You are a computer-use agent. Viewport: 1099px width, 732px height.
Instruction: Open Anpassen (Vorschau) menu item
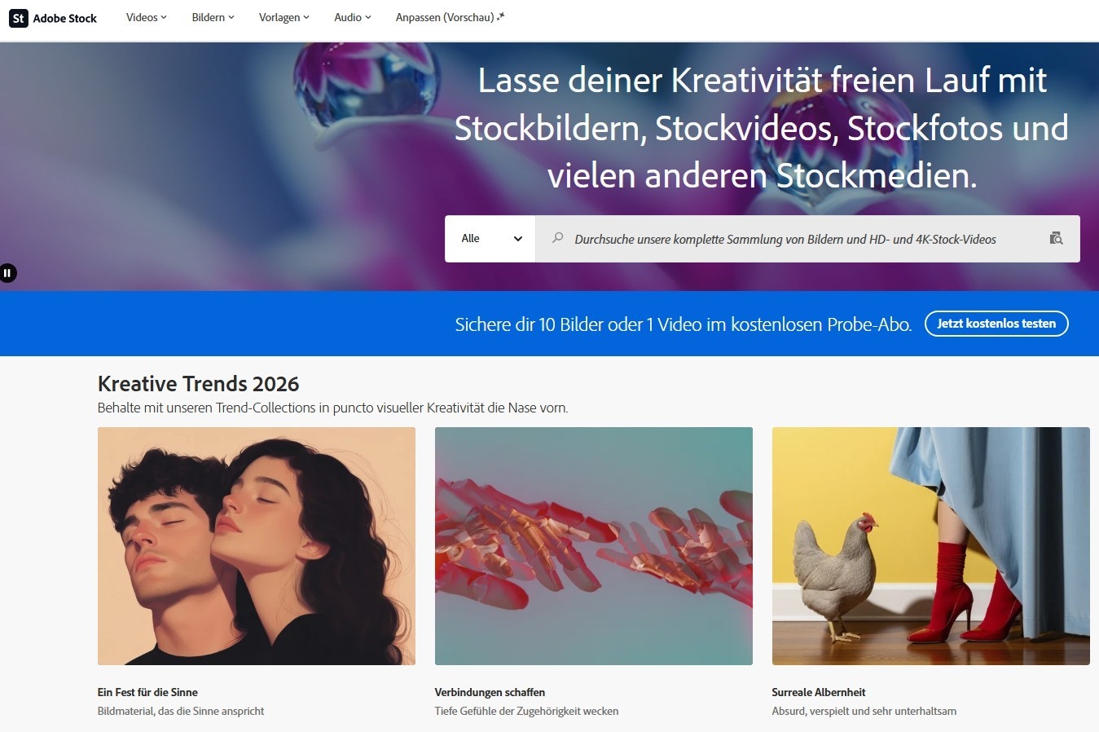click(444, 17)
